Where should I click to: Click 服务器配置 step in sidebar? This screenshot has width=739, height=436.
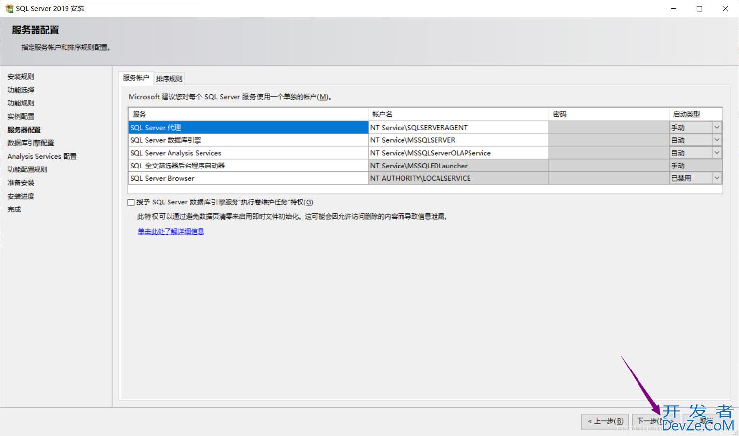tap(24, 130)
